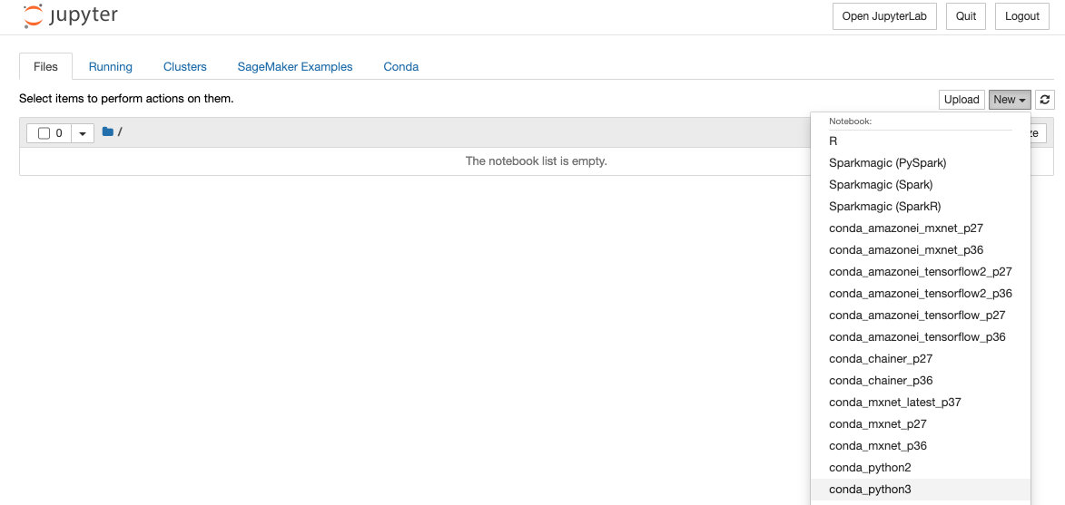Select conda_chainer_p27 kernel
Viewport: 1065px width, 505px height.
921,359
